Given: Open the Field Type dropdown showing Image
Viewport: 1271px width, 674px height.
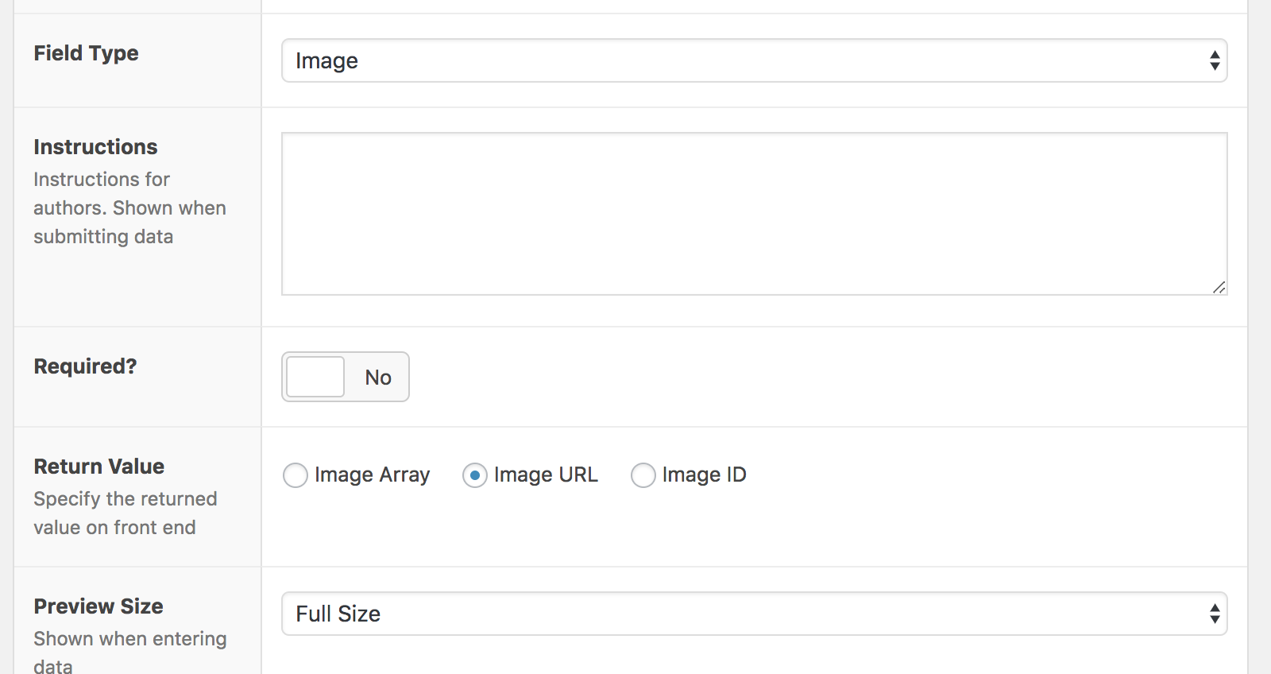Looking at the screenshot, I should click(755, 60).
